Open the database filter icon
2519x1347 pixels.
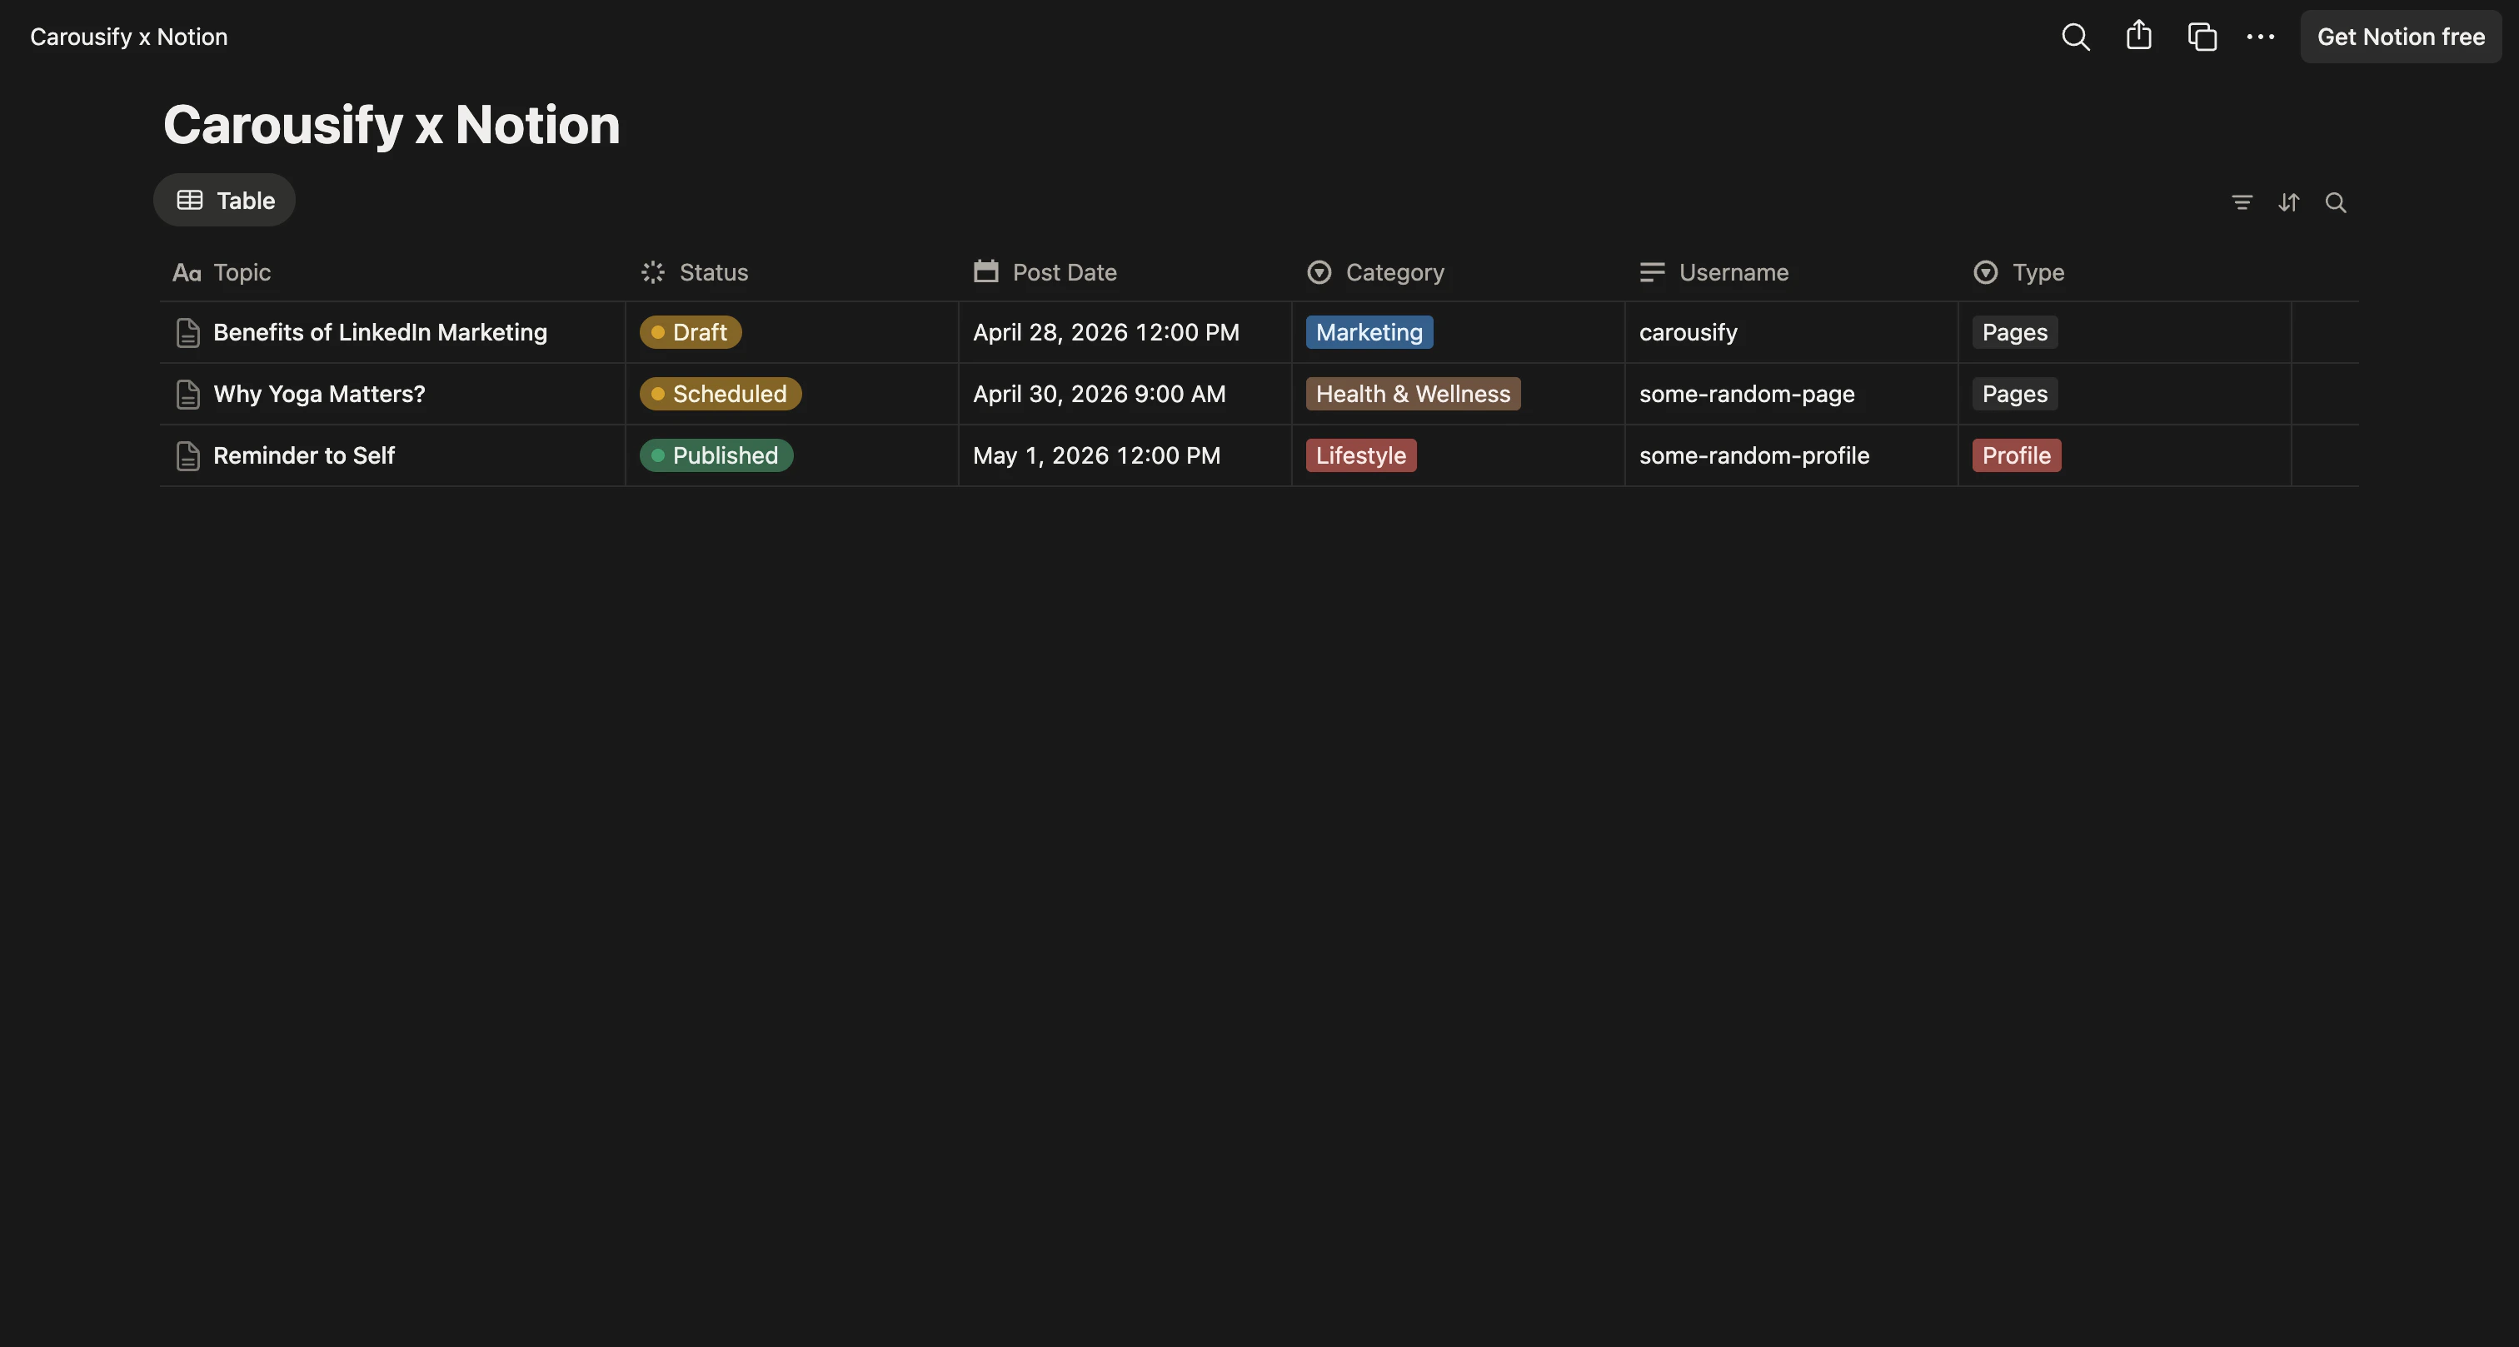[2242, 202]
